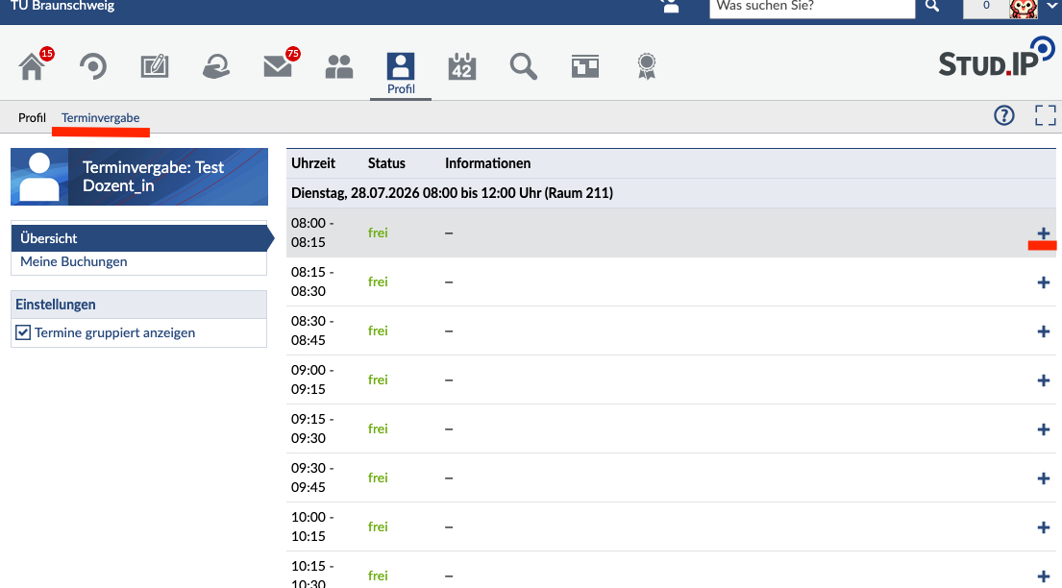Click the 'Was suchen Sie?' search field
1062x588 pixels.
click(812, 8)
